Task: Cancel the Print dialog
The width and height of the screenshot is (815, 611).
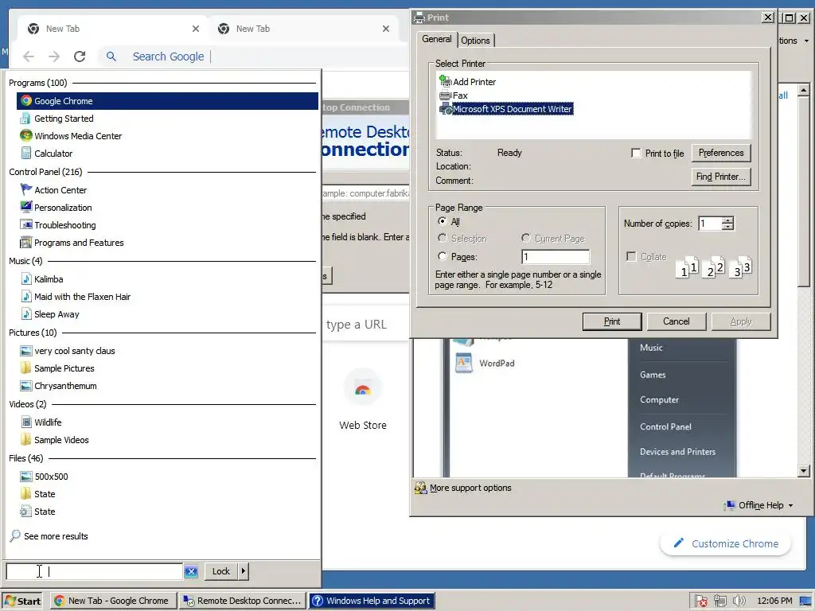Action: pos(677,321)
